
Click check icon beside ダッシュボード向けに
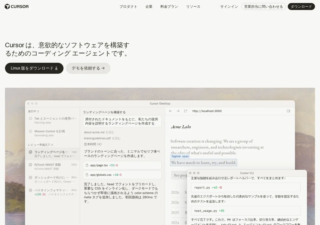tap(30, 177)
